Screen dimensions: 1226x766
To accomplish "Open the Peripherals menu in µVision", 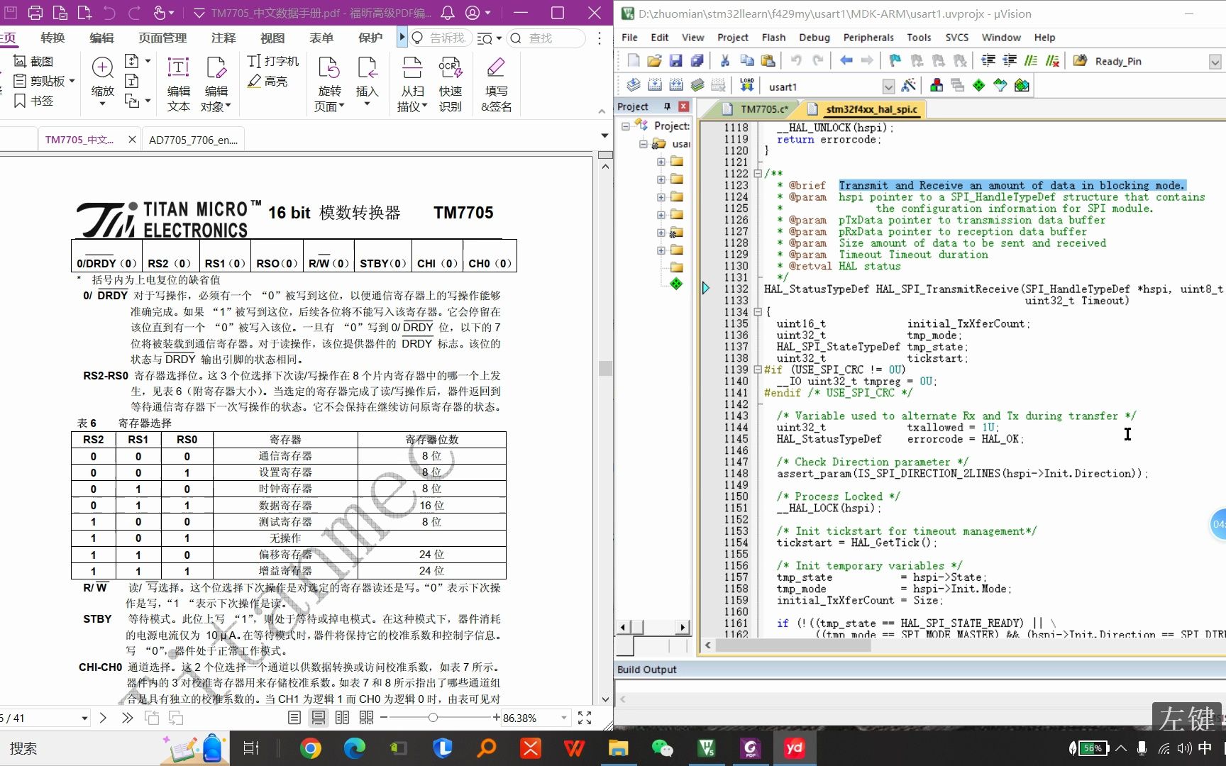I will 868,38.
